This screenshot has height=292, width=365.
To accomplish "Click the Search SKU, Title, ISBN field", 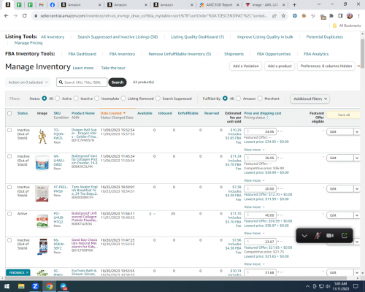I will (x=82, y=82).
